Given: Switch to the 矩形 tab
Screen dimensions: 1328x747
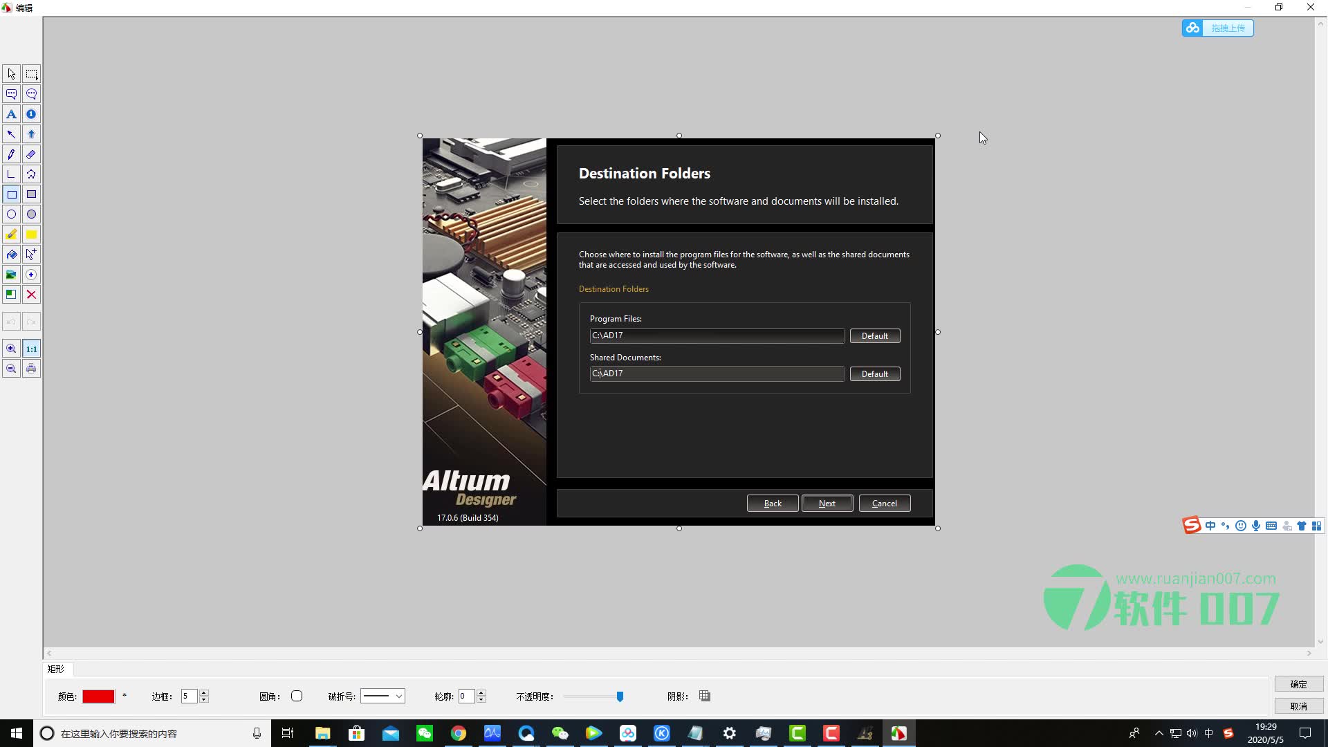Looking at the screenshot, I should click(x=55, y=669).
